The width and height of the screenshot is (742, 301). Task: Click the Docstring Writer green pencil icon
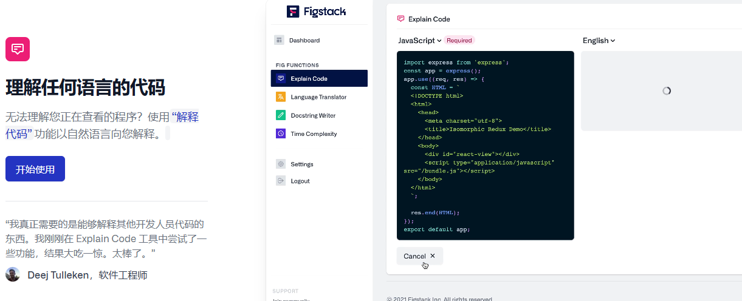(281, 115)
